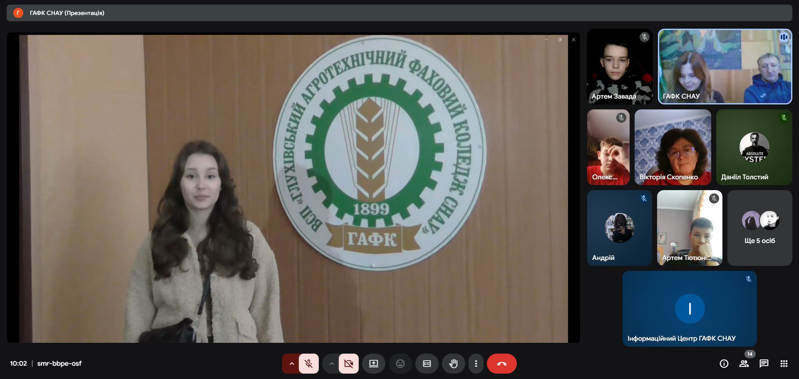Open the activities grid icon
Image resolution: width=799 pixels, height=379 pixels.
click(784, 364)
